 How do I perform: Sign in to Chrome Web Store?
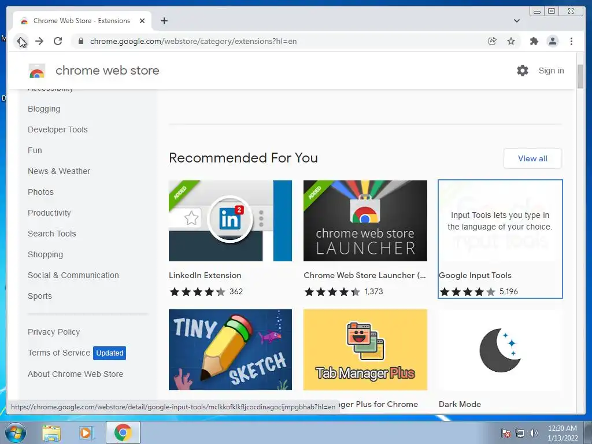(551, 71)
